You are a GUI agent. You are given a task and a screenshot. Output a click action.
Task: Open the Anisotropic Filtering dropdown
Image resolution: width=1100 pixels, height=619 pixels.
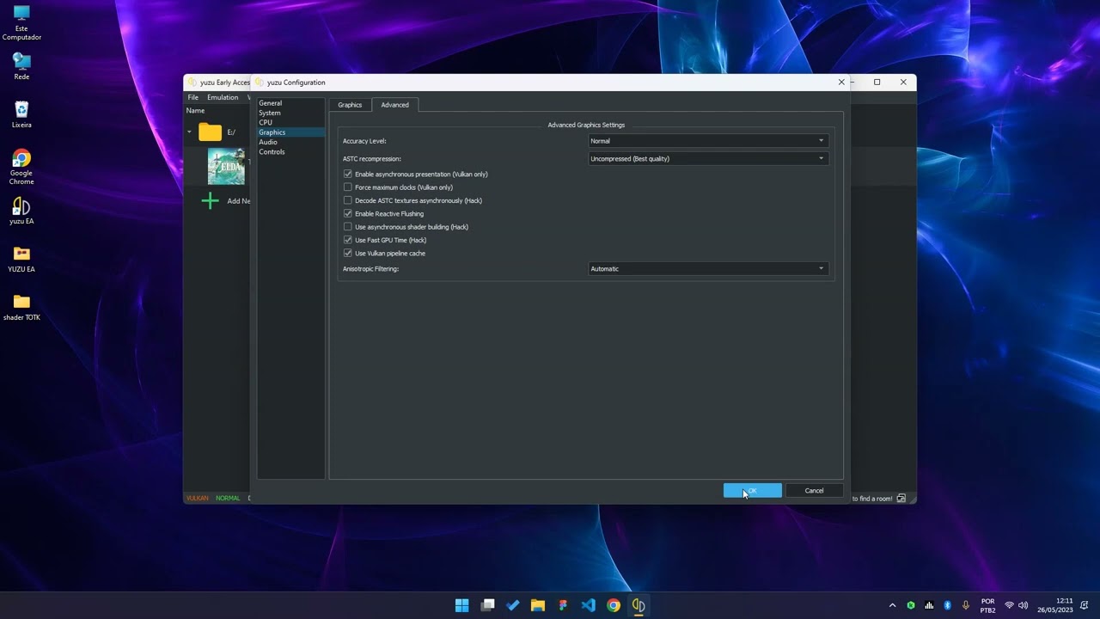(708, 269)
